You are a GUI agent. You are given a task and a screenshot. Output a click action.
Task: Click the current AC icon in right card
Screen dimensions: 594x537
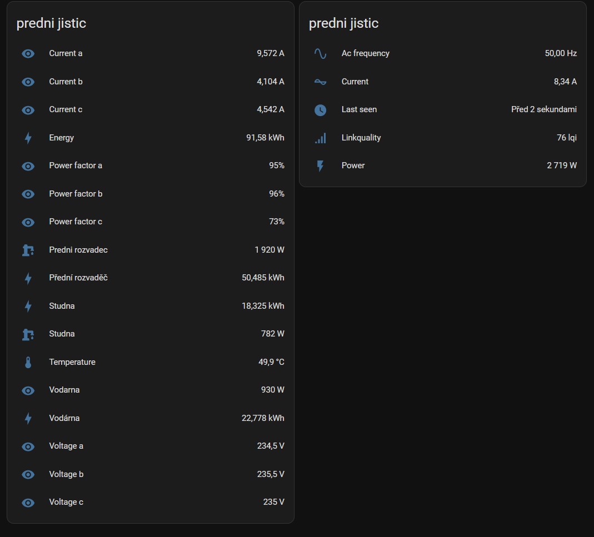[x=320, y=82]
